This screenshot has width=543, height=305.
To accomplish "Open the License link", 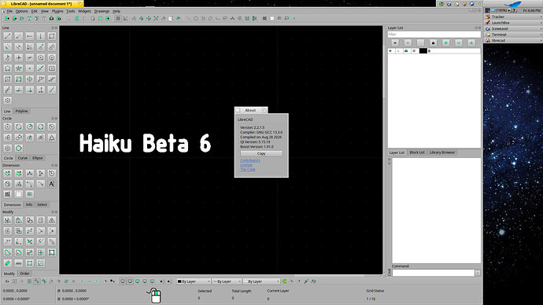I will click(246, 165).
